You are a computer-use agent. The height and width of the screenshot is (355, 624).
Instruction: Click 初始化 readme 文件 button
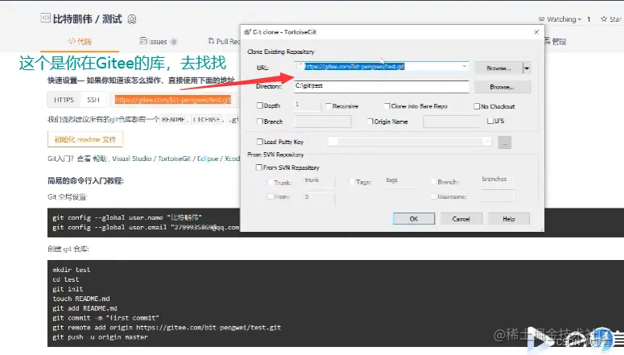(85, 139)
